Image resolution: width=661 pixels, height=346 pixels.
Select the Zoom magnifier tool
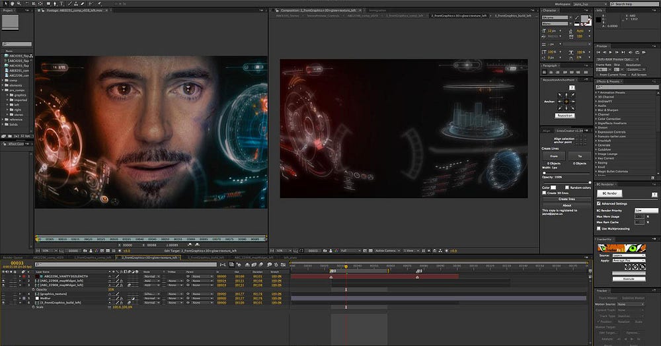(19, 3)
